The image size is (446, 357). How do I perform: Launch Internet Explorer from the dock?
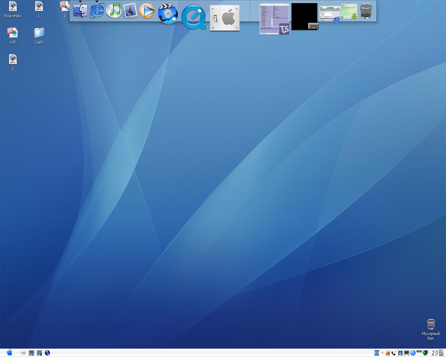(97, 10)
